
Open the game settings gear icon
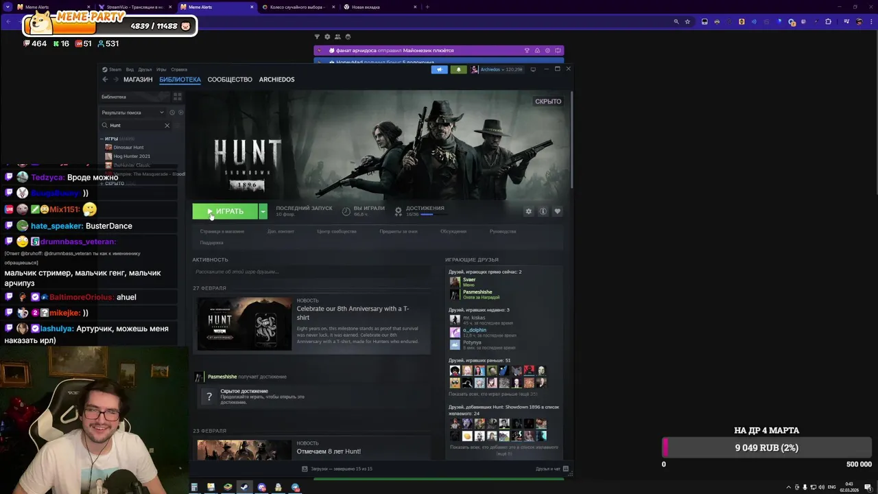(x=528, y=211)
